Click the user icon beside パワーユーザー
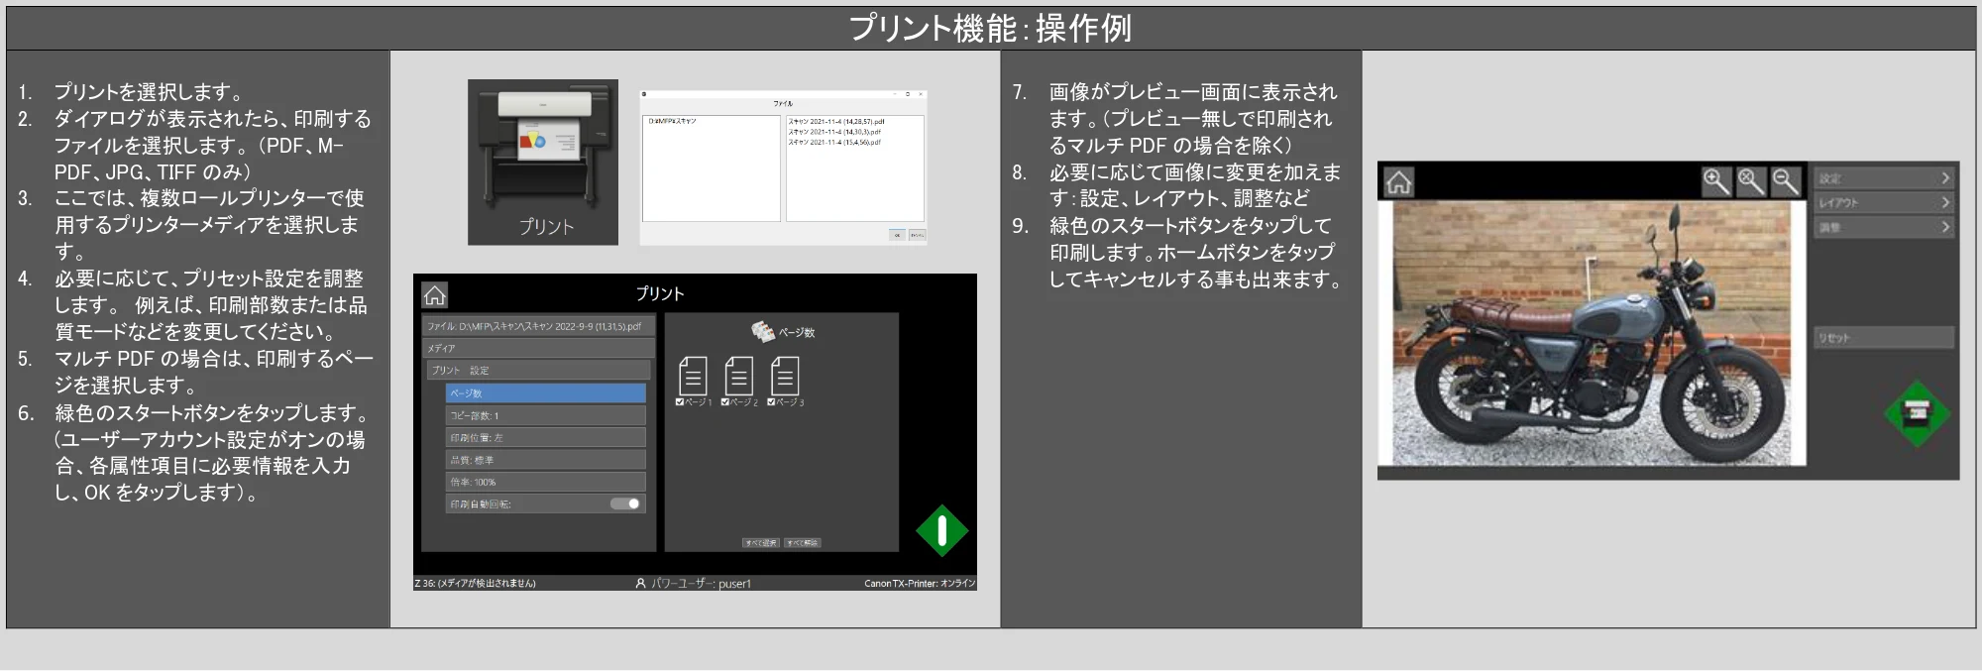Viewport: 1982px width, 671px height. [x=641, y=583]
